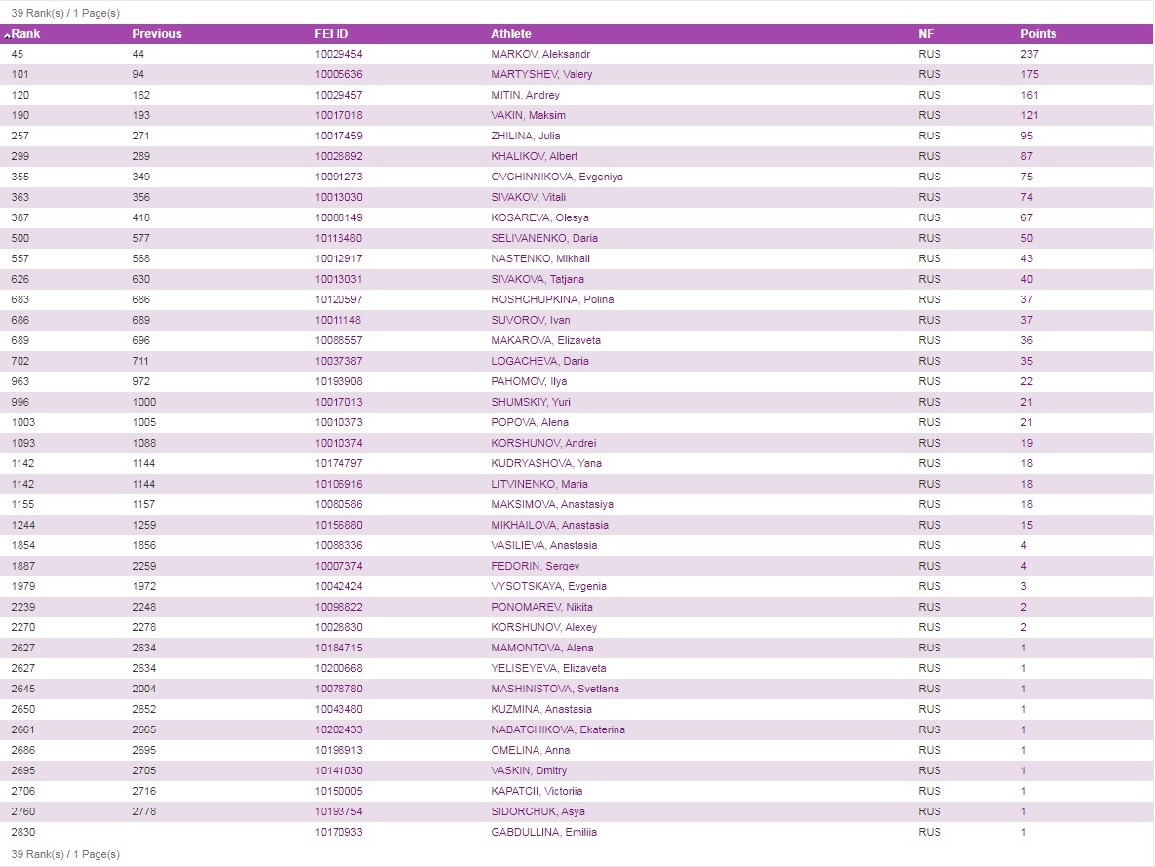Screen dimensions: 1155x867
Task: Open athlete PONOMAREV, Nikita
Action: tap(542, 607)
